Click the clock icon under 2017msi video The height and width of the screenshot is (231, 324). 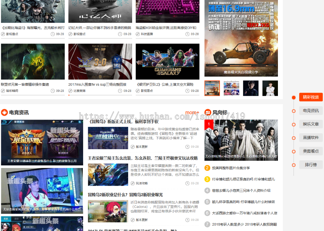click(x=120, y=91)
